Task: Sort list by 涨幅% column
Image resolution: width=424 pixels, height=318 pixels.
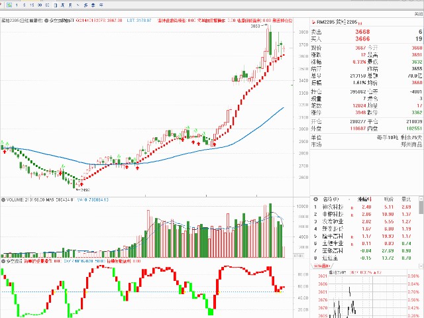Action: 364,199
